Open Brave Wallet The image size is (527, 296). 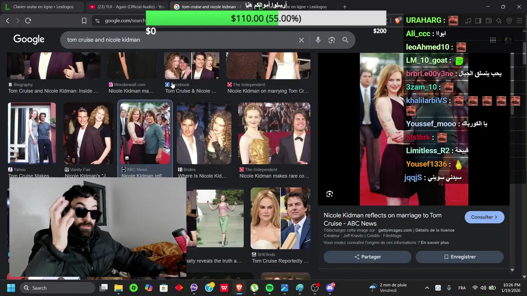tap(489, 21)
